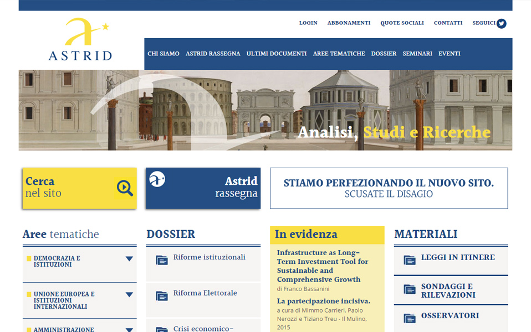Expand the Amministrazione section arrow

click(129, 329)
